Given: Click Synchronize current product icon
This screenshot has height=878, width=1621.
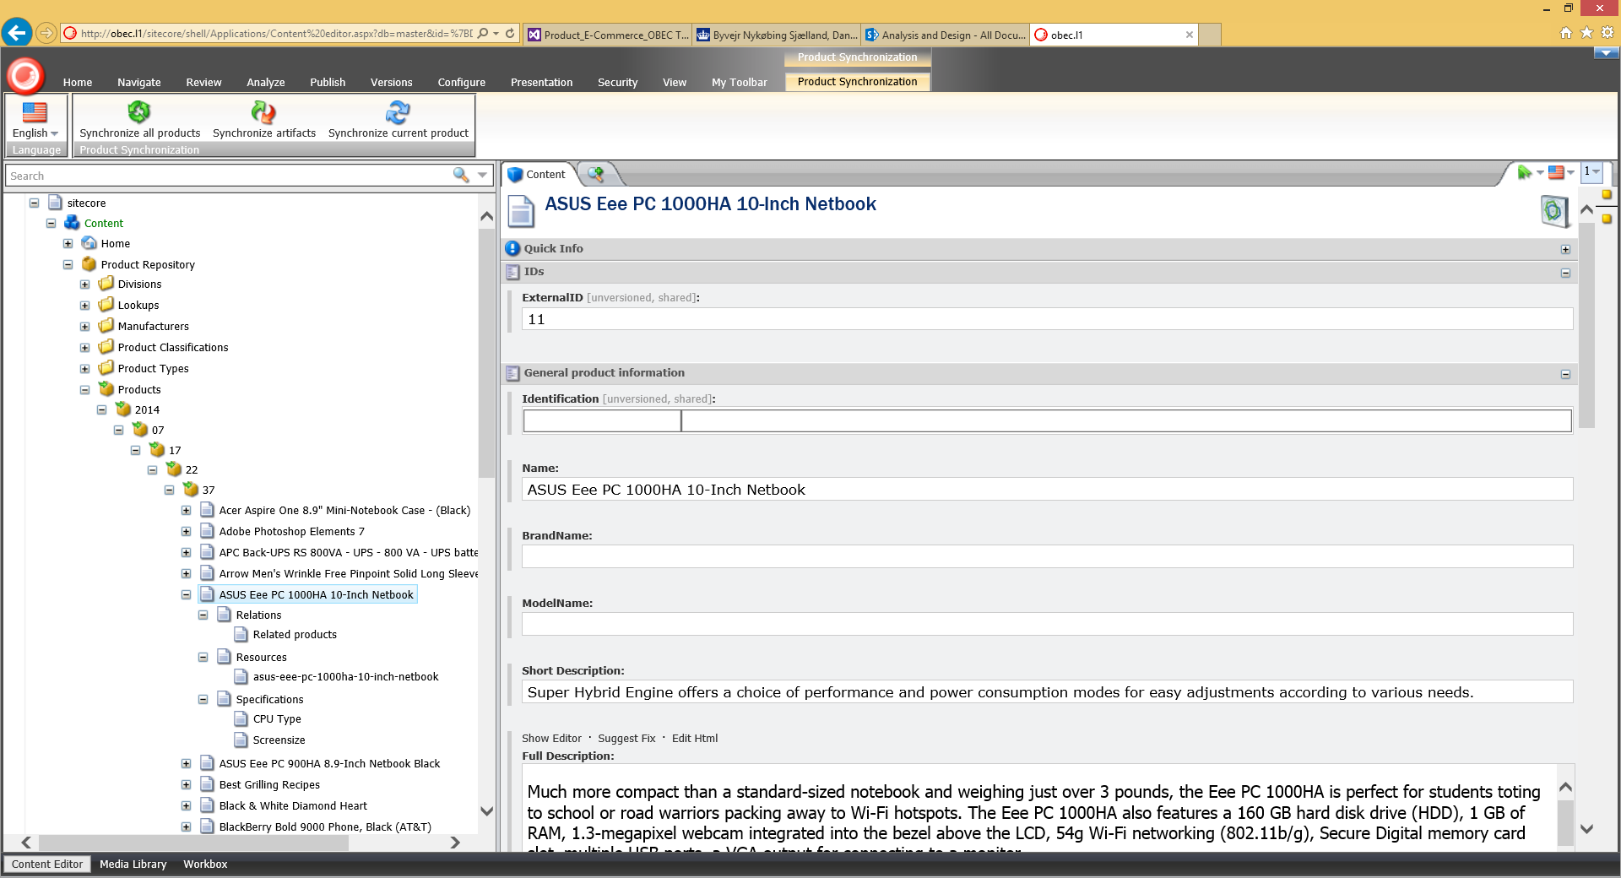Looking at the screenshot, I should 398,112.
